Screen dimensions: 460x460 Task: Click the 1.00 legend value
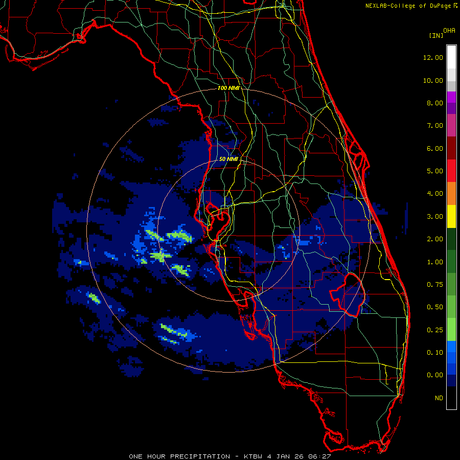click(x=435, y=262)
